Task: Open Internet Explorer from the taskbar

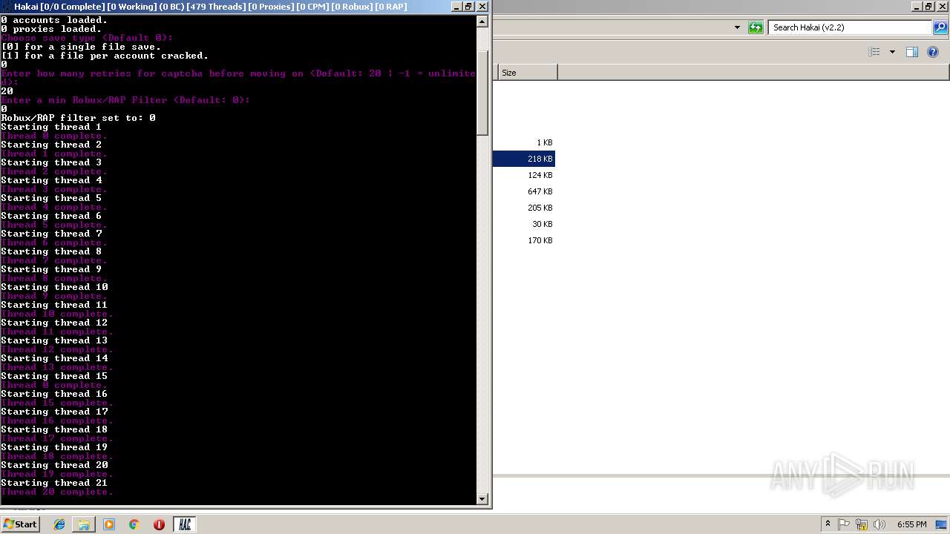Action: [x=59, y=524]
